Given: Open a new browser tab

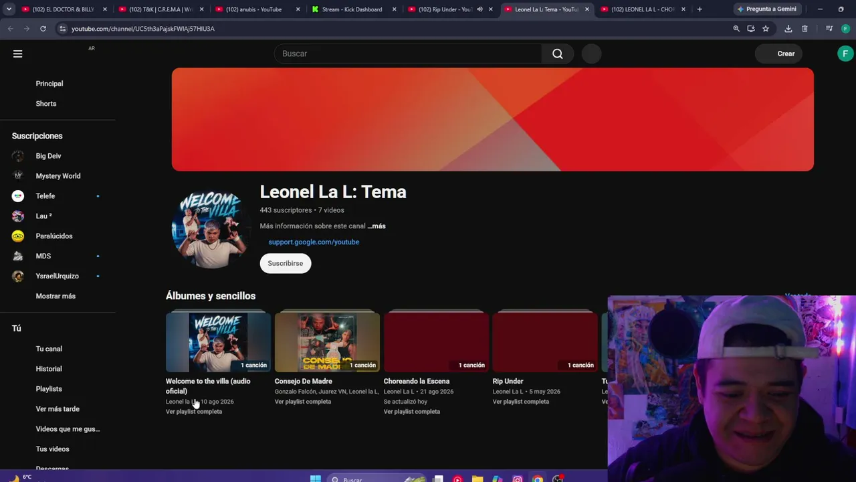Looking at the screenshot, I should [x=700, y=9].
